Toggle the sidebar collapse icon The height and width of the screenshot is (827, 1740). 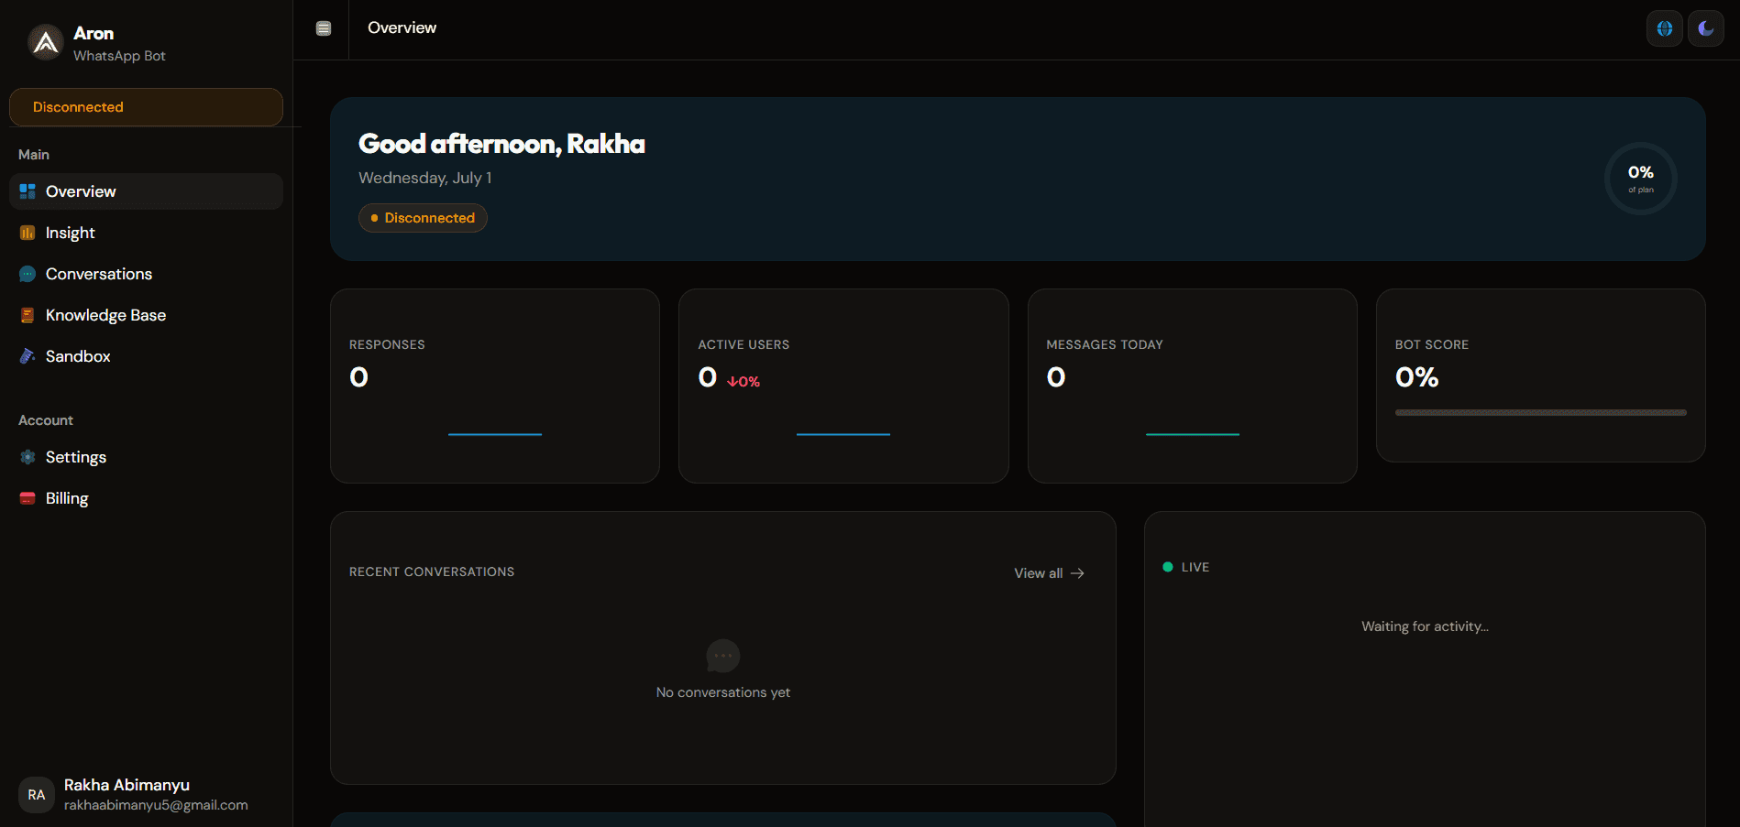(324, 28)
